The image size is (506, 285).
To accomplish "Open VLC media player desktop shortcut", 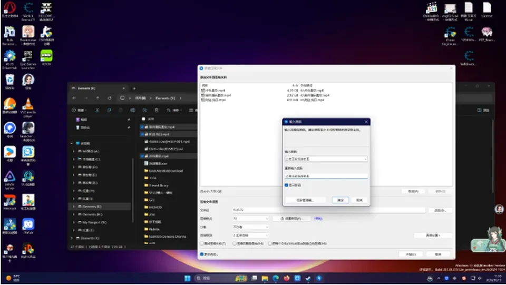I will (28, 107).
